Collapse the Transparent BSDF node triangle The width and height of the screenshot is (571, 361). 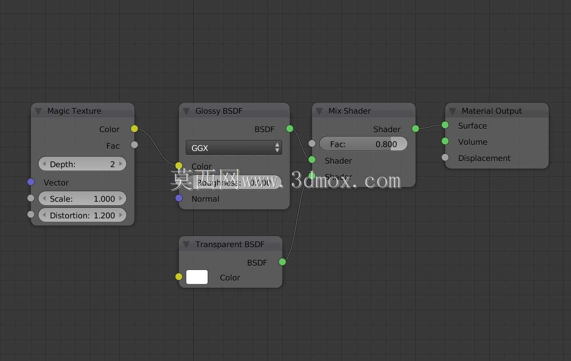[187, 245]
